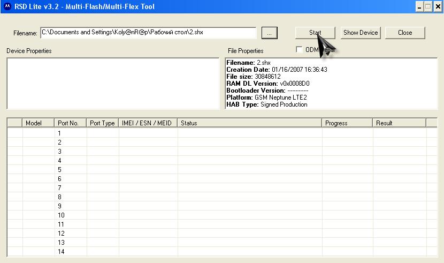Click inside the empty Device Properties box

point(113,84)
